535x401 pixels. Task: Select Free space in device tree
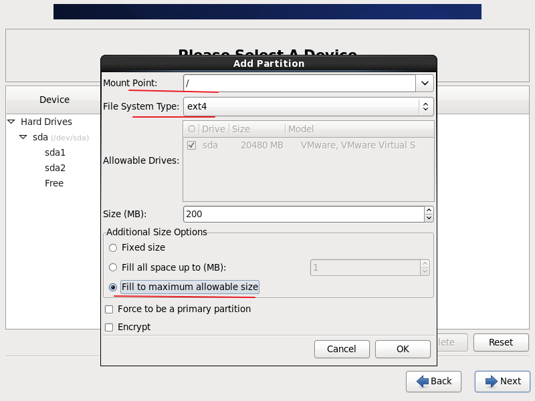[x=54, y=183]
